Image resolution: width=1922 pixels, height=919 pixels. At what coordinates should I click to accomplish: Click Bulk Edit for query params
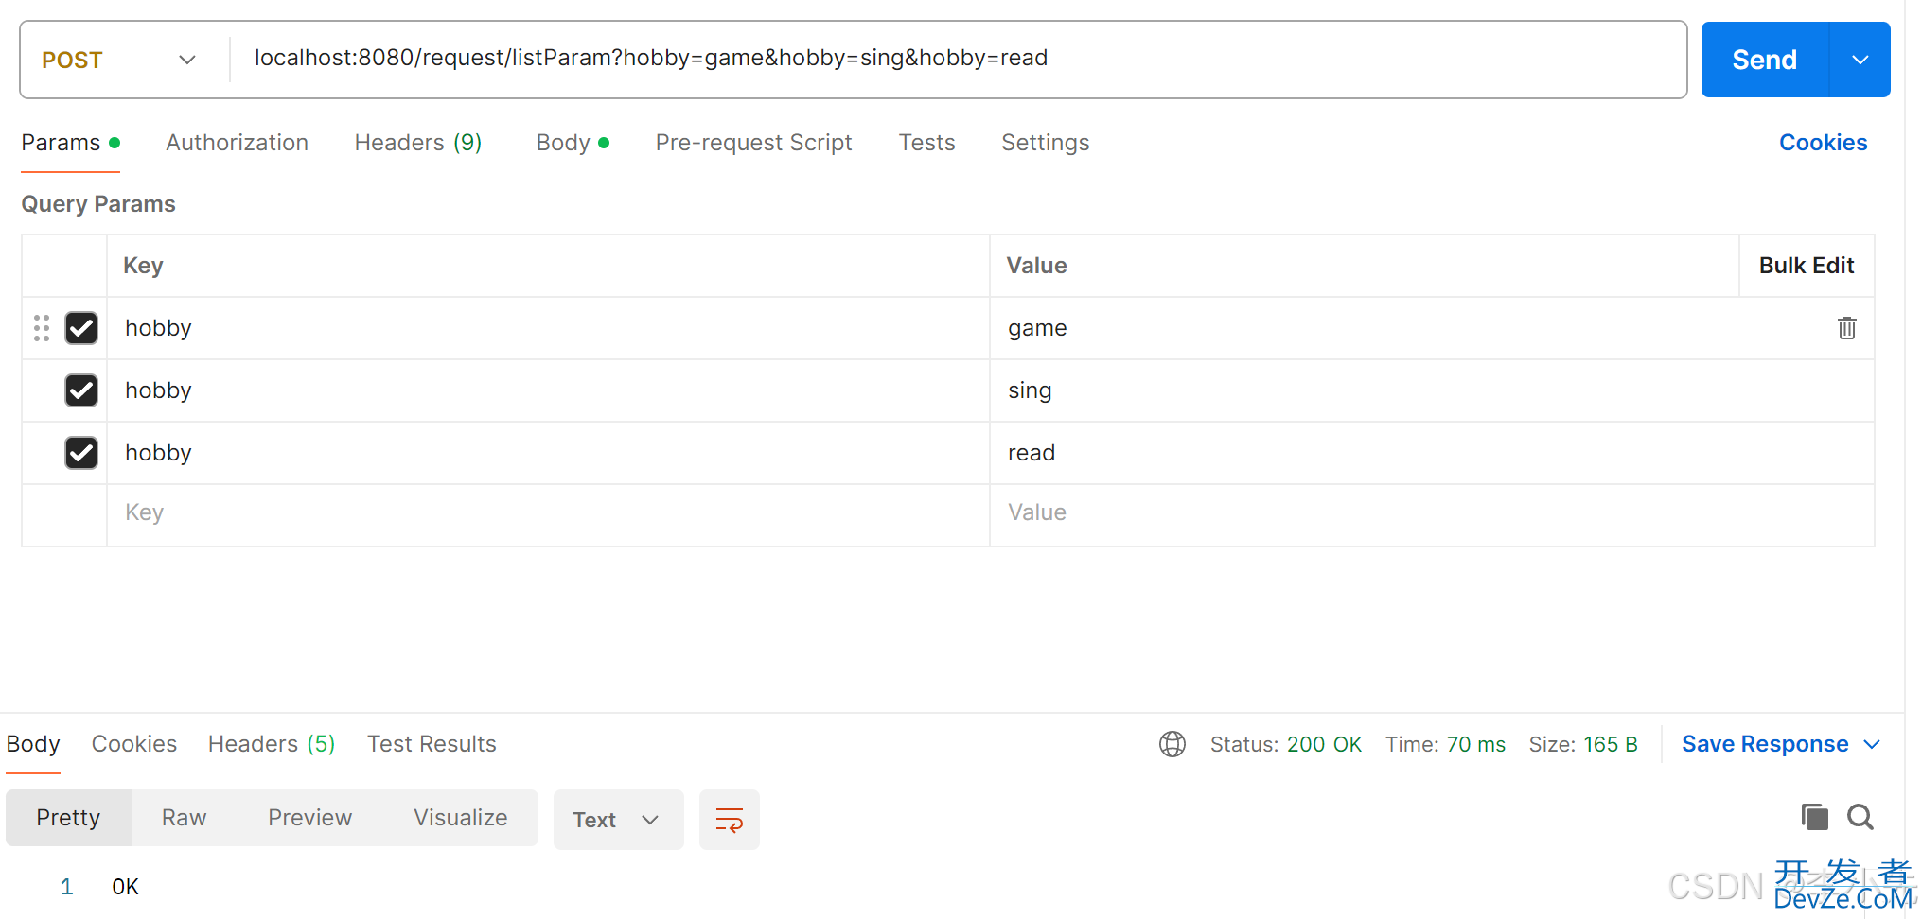(1806, 266)
